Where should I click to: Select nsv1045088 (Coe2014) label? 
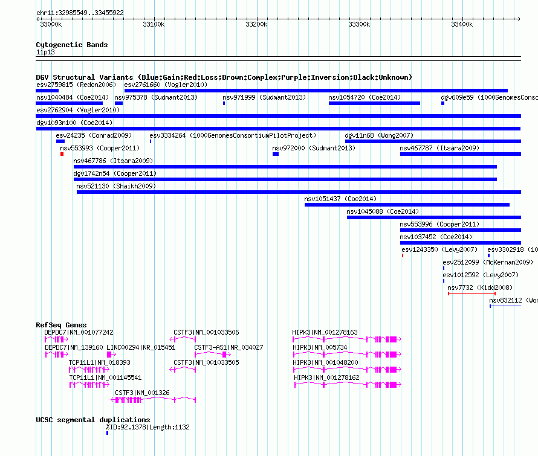click(383, 211)
